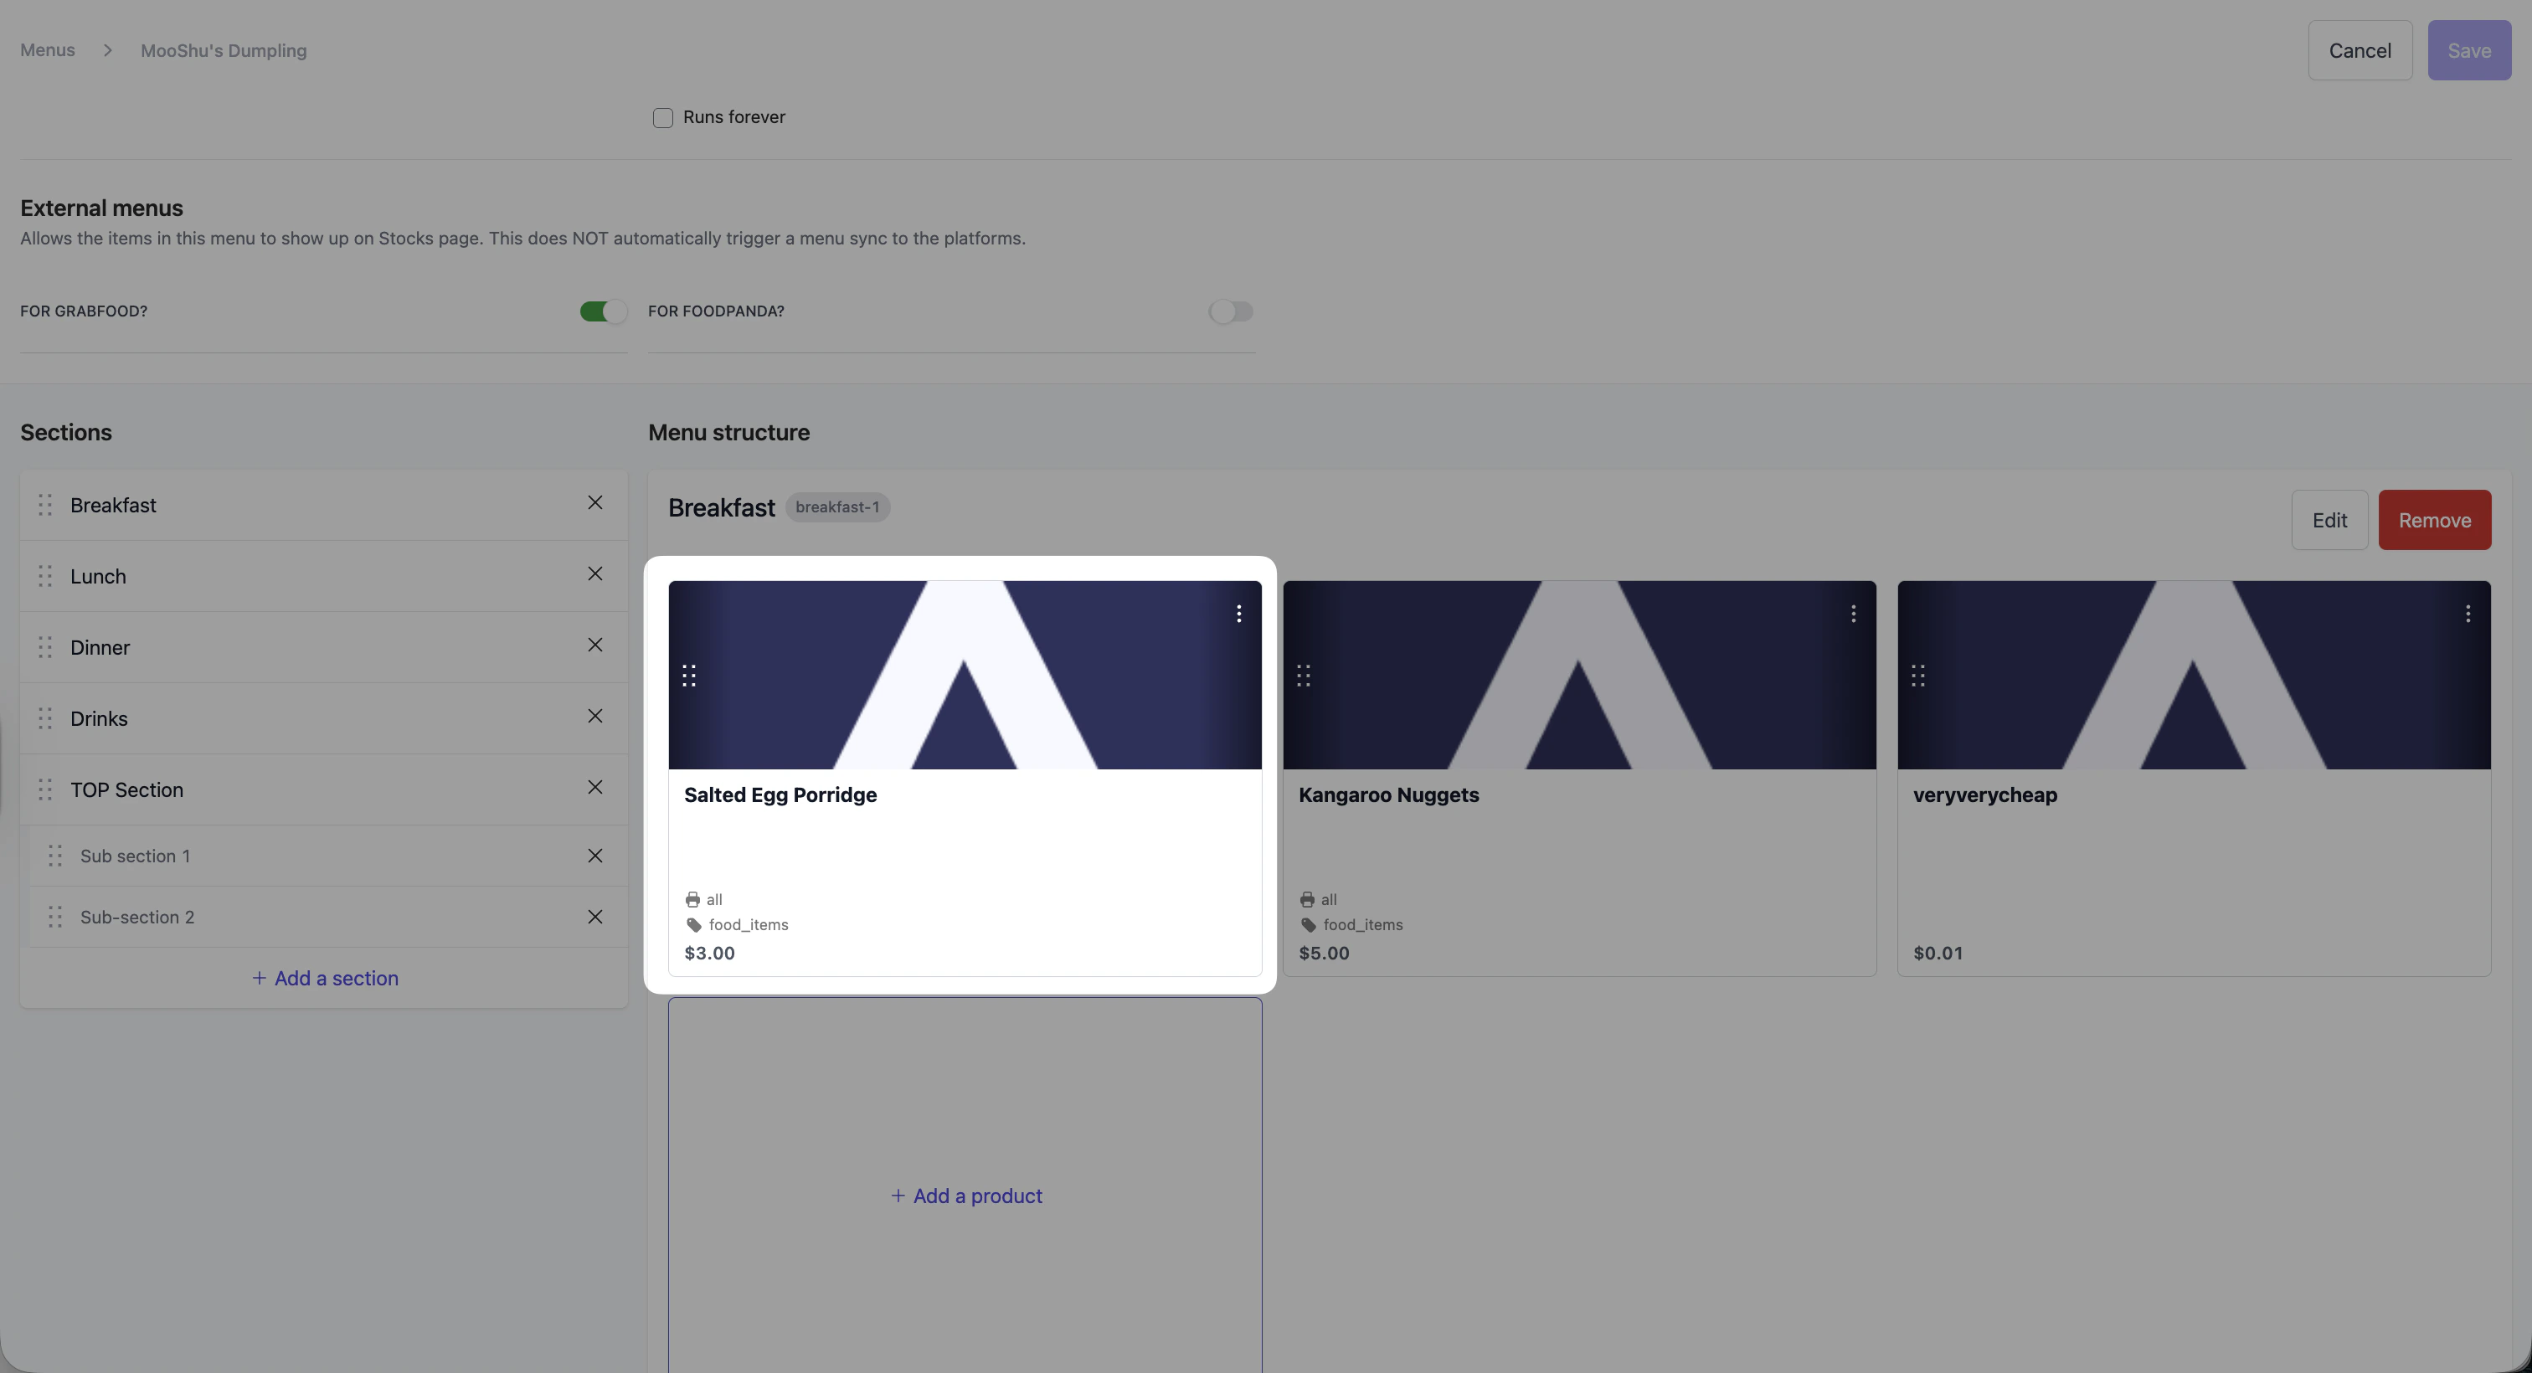Image resolution: width=2532 pixels, height=1373 pixels.
Task: Open kebab menu on veryverycheap card
Action: (2468, 615)
